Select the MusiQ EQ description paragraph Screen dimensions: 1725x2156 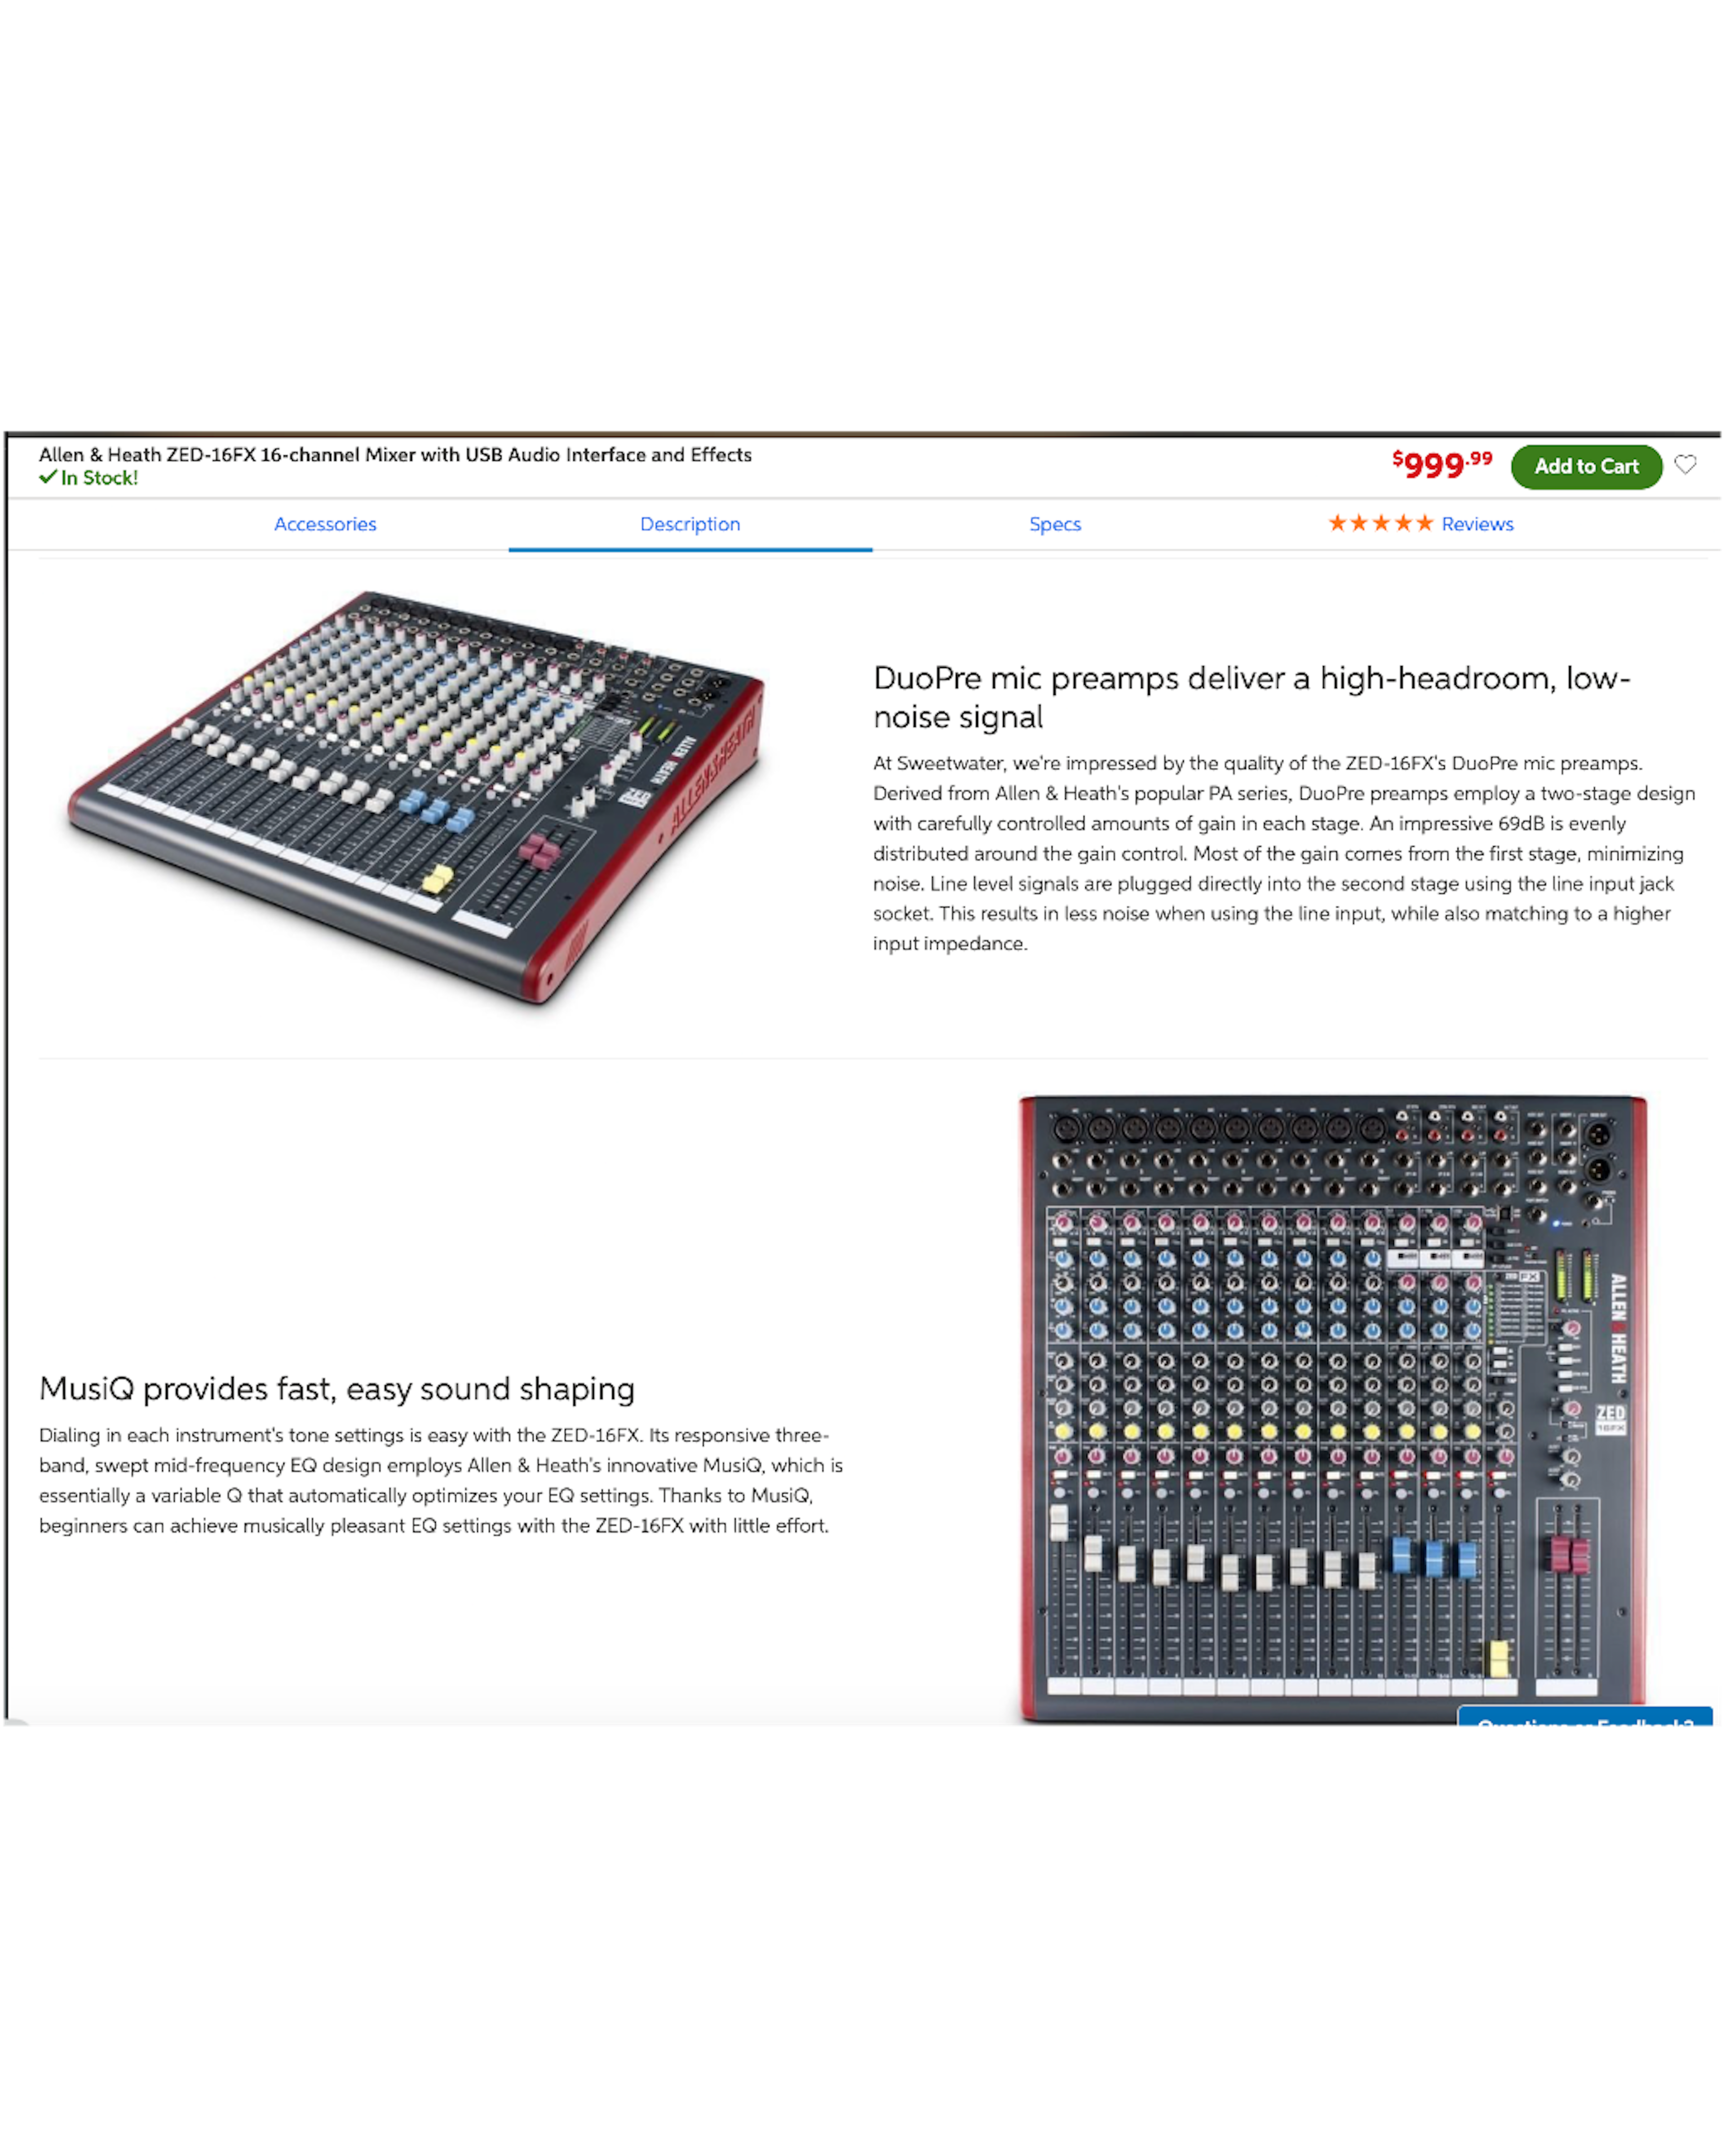tap(441, 1480)
